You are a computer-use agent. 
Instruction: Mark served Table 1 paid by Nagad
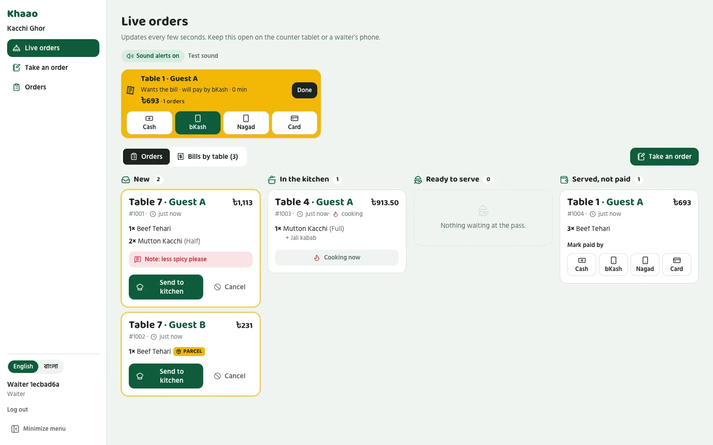pos(645,265)
